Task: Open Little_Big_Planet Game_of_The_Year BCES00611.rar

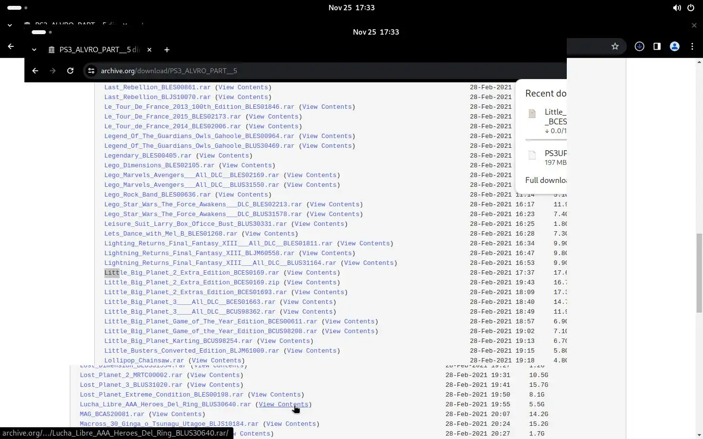Action: 211,321
